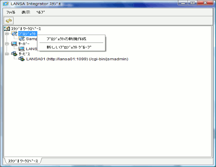The height and width of the screenshot is (167, 216).
Task: Select the スタジオ ワークスペース root icon
Action: 7,28
